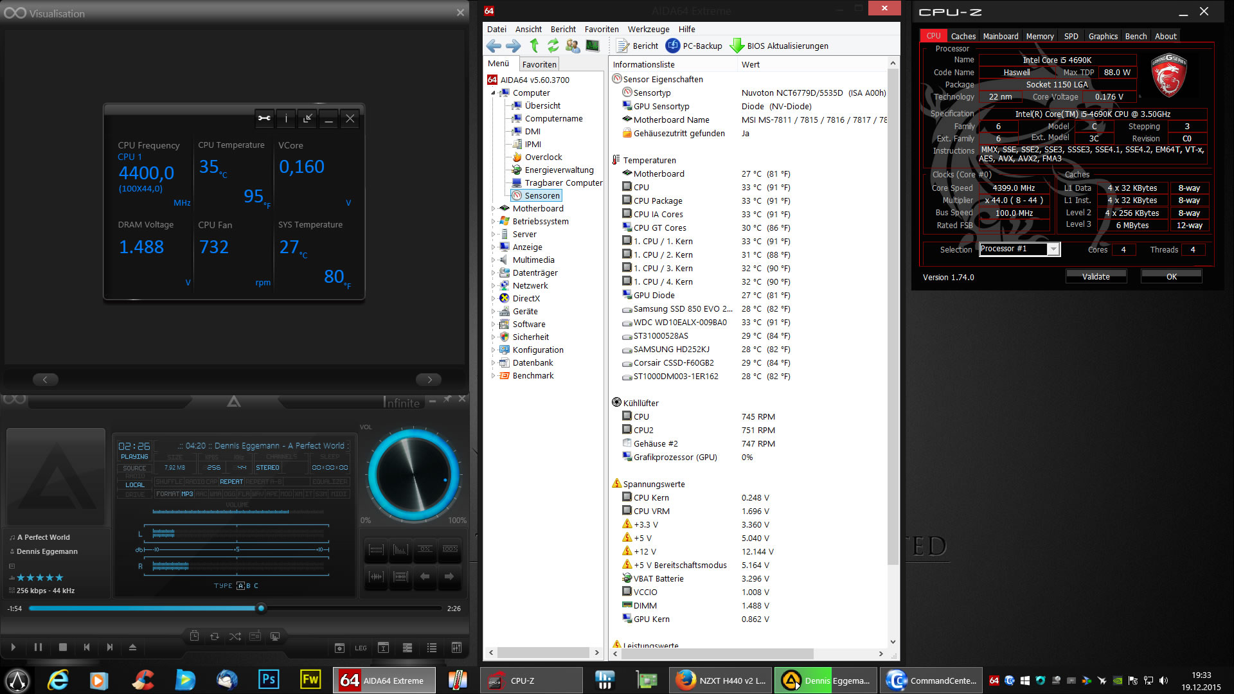The height and width of the screenshot is (694, 1234).
Task: Toggle the SHUFFLE indicator in the display
Action: [x=169, y=481]
